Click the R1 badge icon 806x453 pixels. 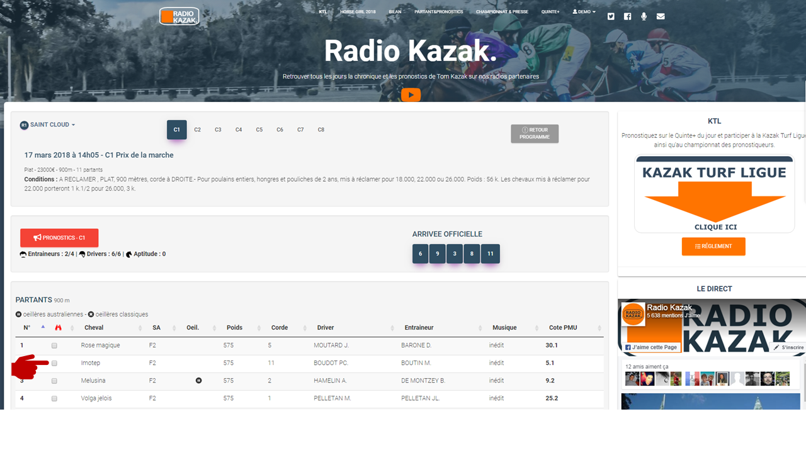[24, 125]
